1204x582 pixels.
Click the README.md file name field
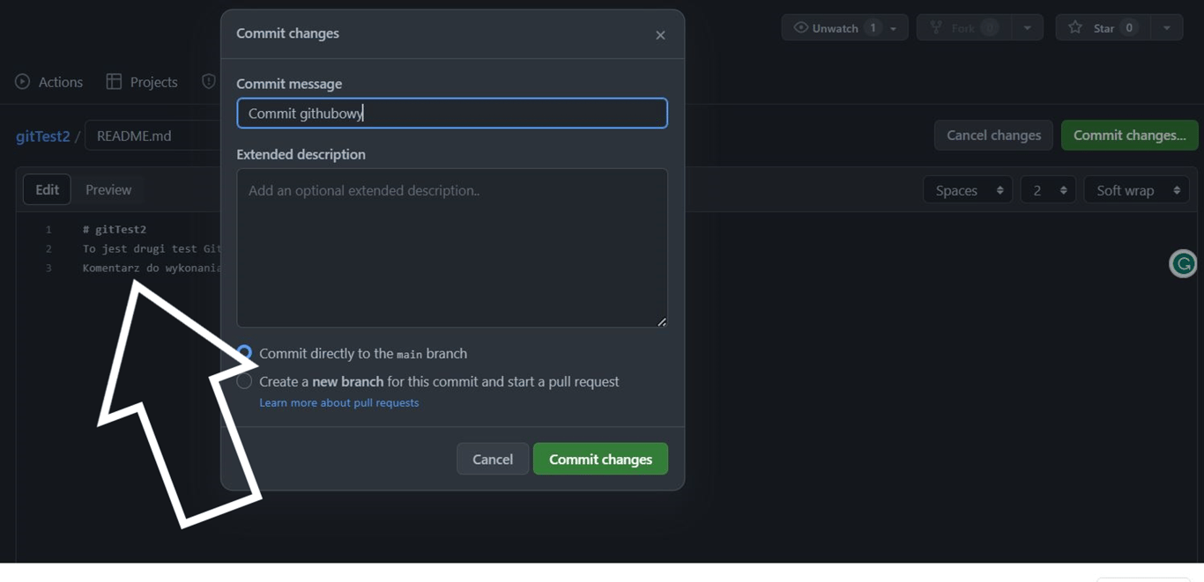[152, 136]
